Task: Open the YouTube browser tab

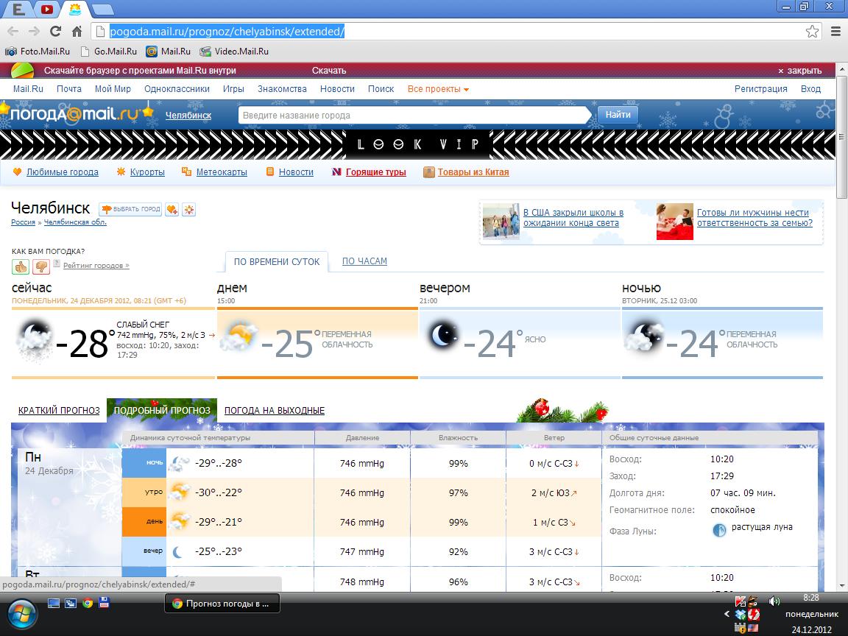Action: click(46, 10)
